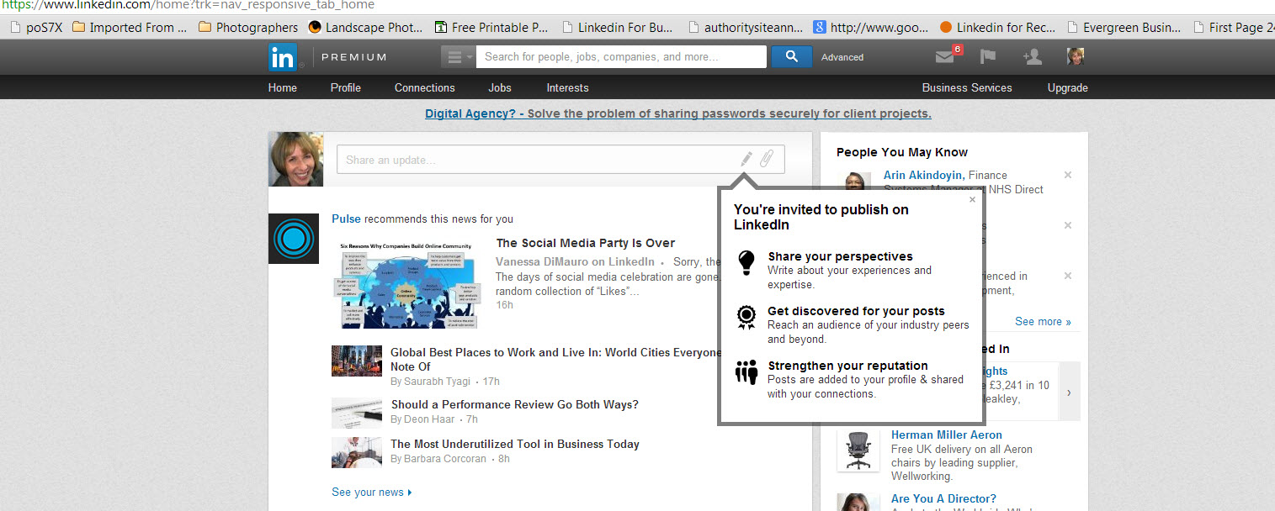Open the Landscape Phot... bookmark
1275x511 pixels.
point(366,28)
